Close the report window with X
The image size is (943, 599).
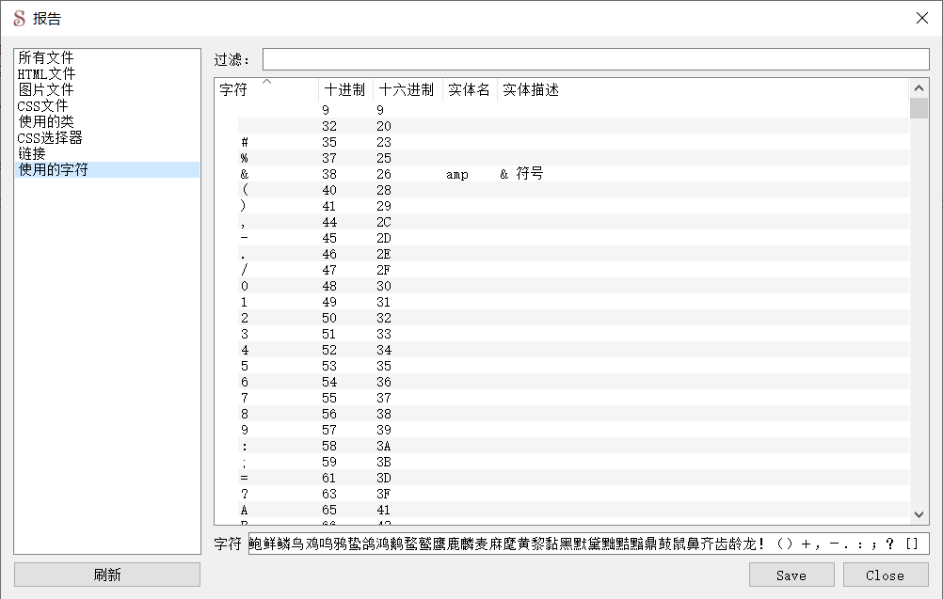pyautogui.click(x=921, y=18)
